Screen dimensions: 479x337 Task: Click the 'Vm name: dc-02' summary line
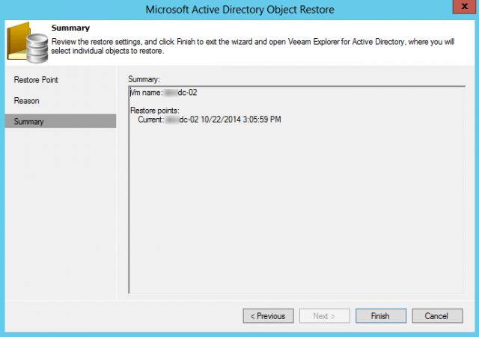click(x=164, y=93)
